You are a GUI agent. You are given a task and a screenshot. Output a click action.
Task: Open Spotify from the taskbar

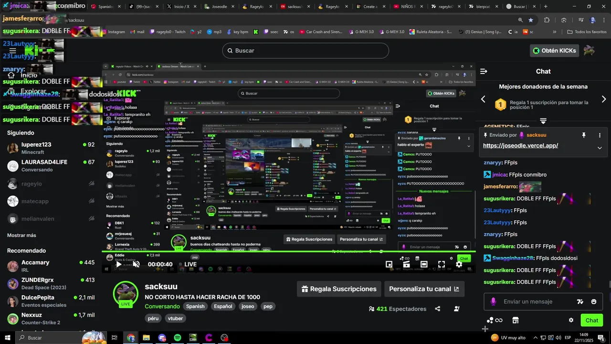(178, 338)
